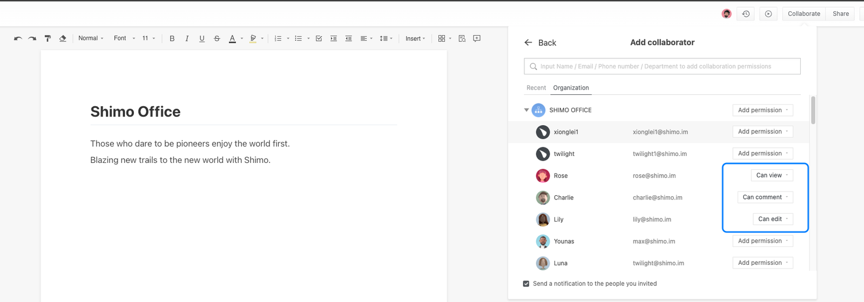Go Back from Add collaborator panel
This screenshot has width=864, height=302.
(x=539, y=43)
